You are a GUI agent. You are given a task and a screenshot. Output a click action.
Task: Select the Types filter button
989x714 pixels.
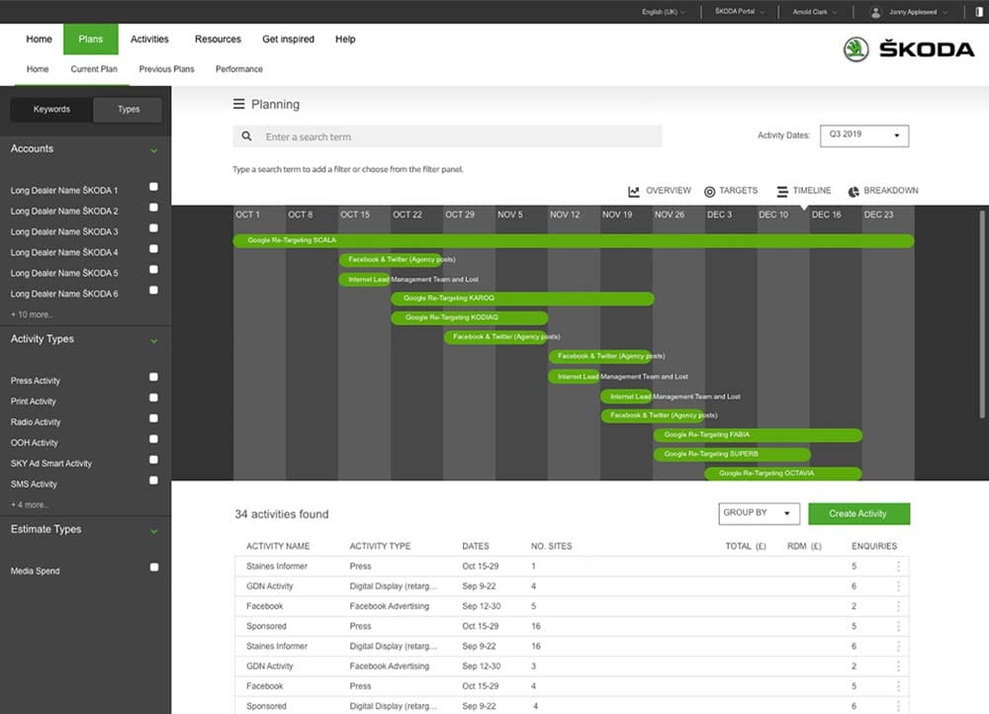coord(128,110)
